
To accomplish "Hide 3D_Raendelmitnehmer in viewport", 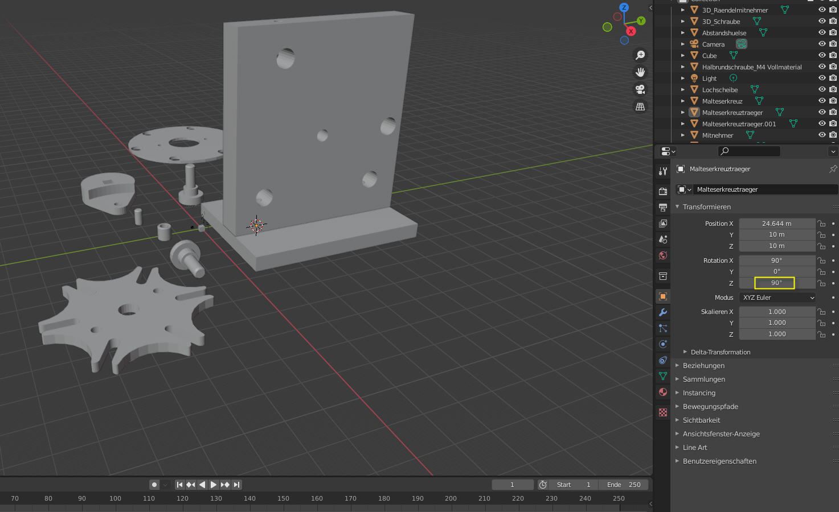I will 822,10.
